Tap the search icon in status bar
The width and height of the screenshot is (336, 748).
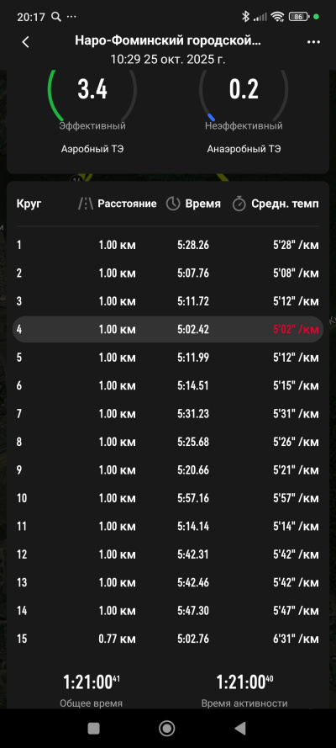tap(56, 17)
